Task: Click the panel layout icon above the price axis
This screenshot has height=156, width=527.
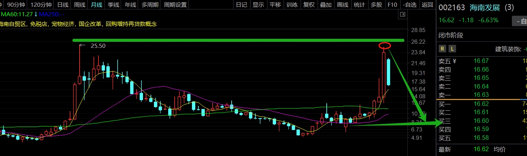Action: 403,14
